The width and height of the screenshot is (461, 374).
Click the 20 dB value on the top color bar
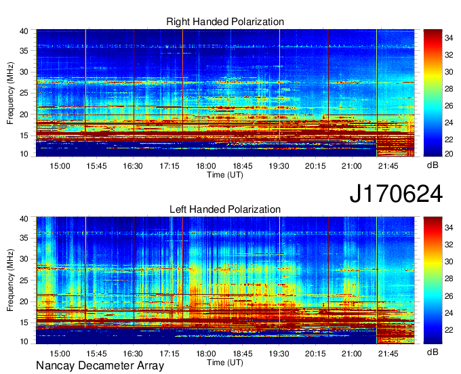(449, 154)
